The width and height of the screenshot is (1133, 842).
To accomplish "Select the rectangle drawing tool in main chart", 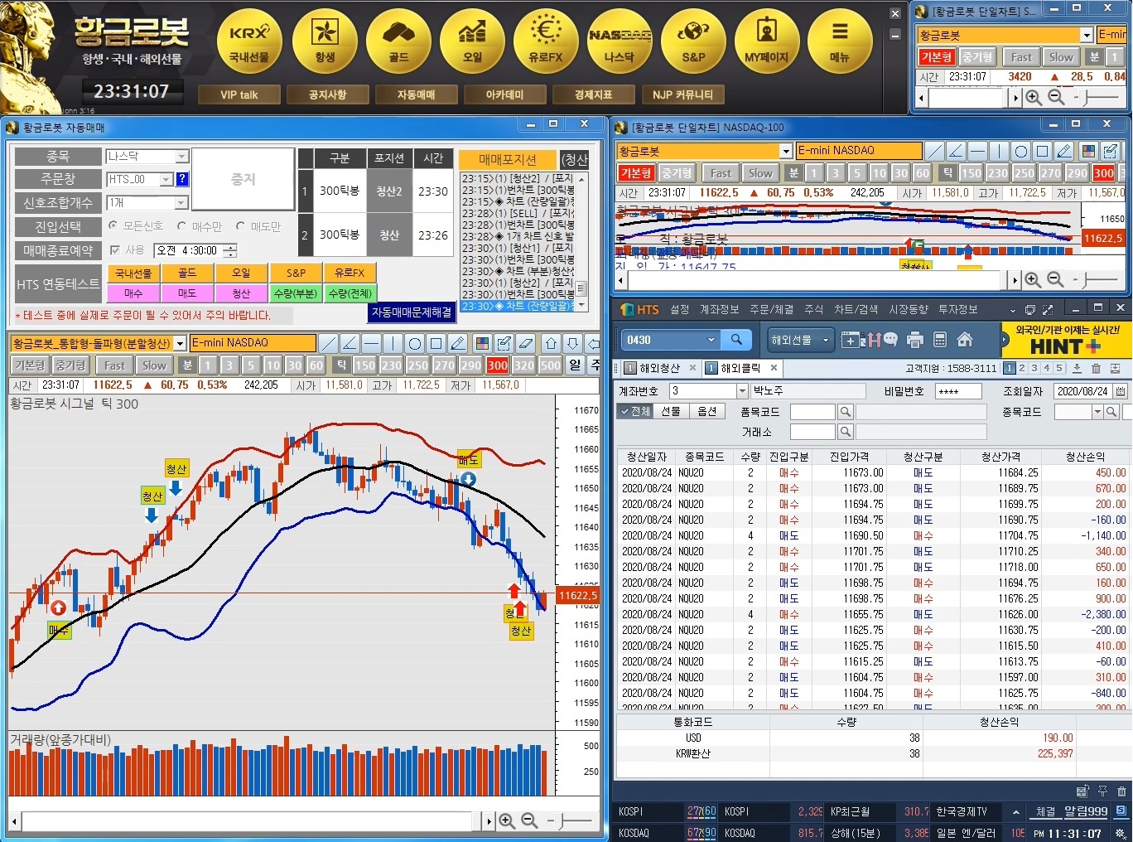I will (436, 343).
